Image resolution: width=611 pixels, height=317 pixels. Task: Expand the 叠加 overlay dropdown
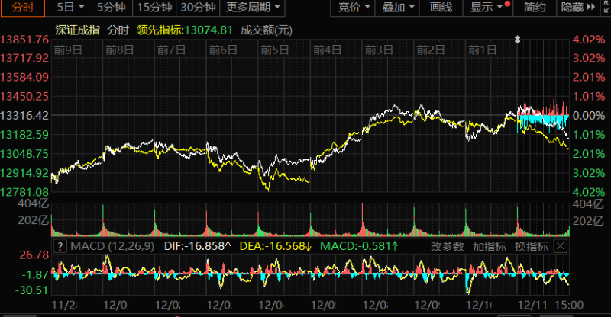399,8
